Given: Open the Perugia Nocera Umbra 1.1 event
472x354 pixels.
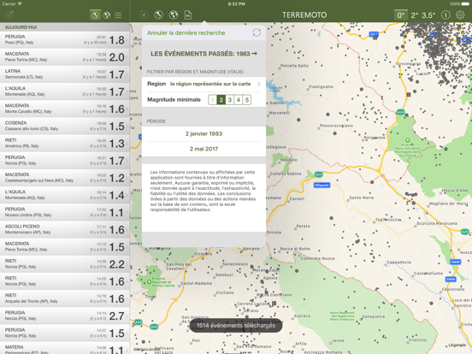Looking at the screenshot, I should pyautogui.click(x=65, y=212).
